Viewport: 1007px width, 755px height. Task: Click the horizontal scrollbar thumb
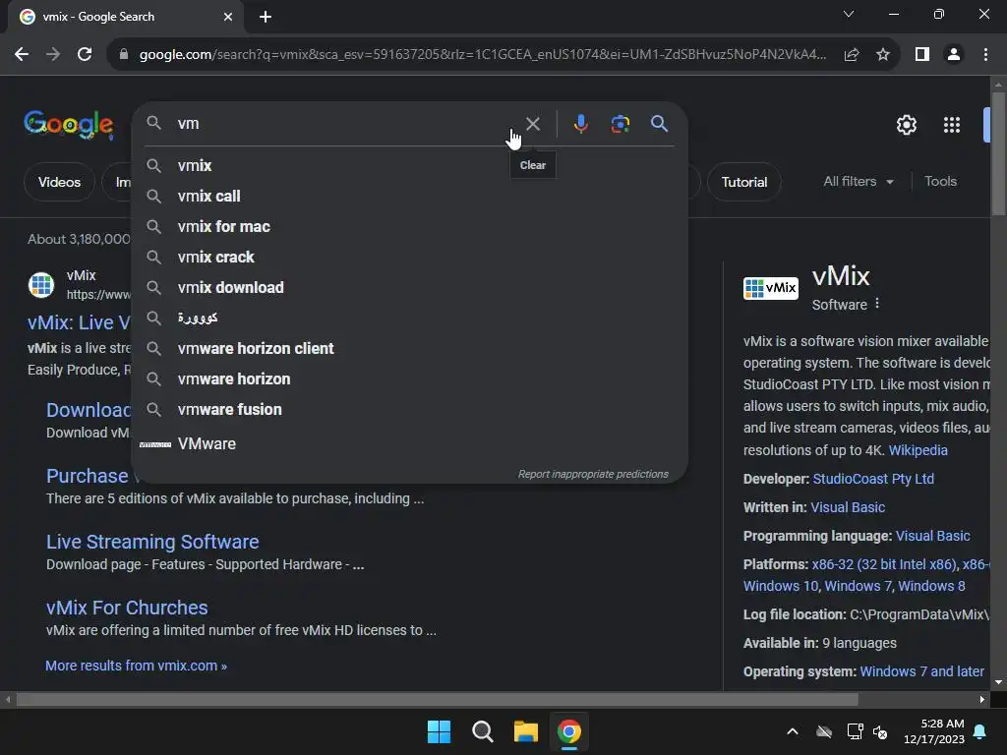[437, 699]
